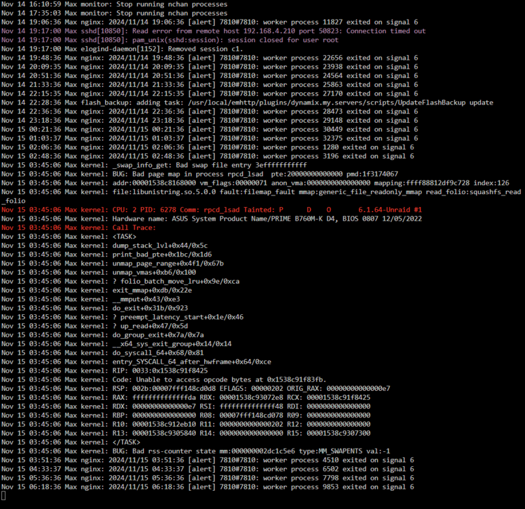The width and height of the screenshot is (525, 509).
Task: Select the nginx 'worker process 30449' line
Action: 210,130
